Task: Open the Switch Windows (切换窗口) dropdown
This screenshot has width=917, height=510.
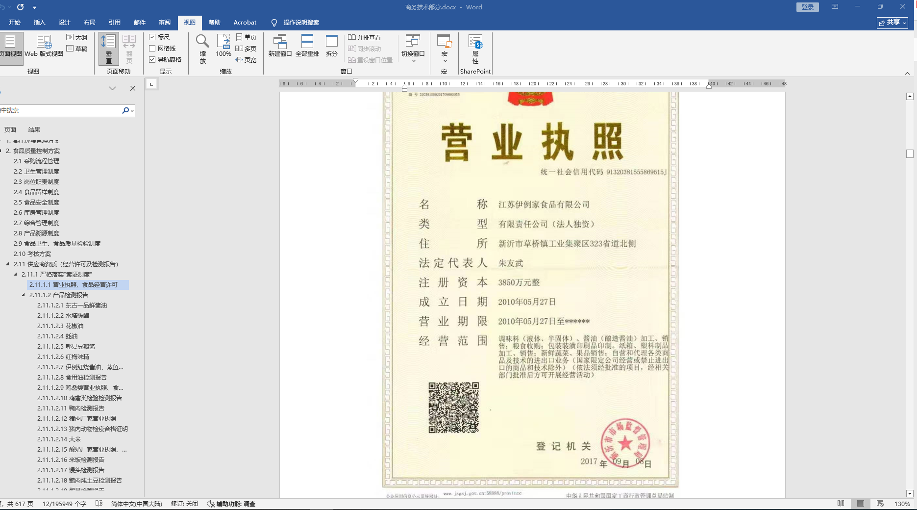Action: (x=413, y=48)
